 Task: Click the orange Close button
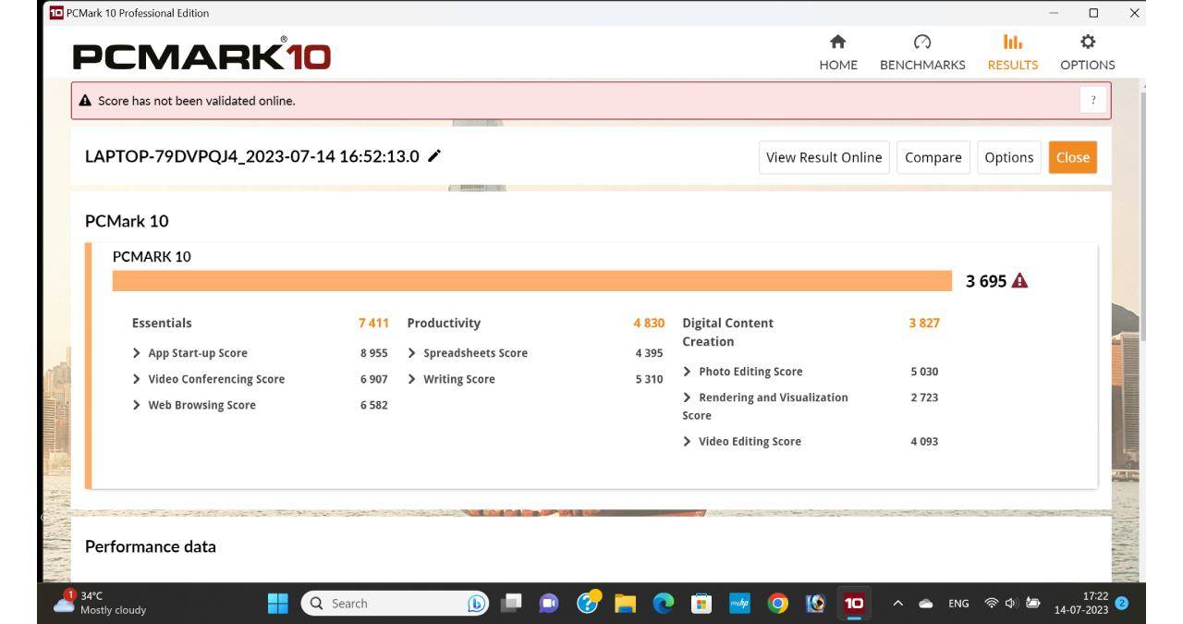pyautogui.click(x=1072, y=157)
